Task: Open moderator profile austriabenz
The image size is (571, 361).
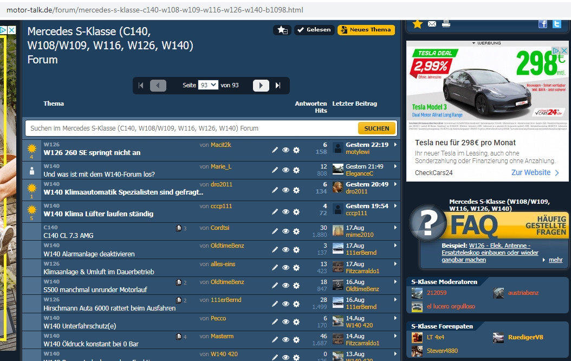Action: tap(523, 293)
